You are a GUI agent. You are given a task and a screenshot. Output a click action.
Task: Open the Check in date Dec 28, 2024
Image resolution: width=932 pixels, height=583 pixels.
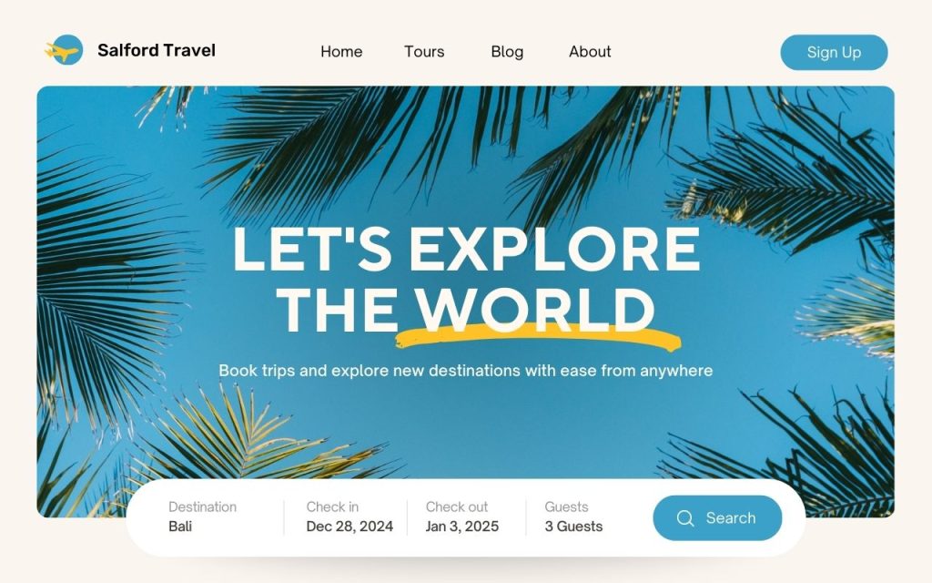coord(349,517)
